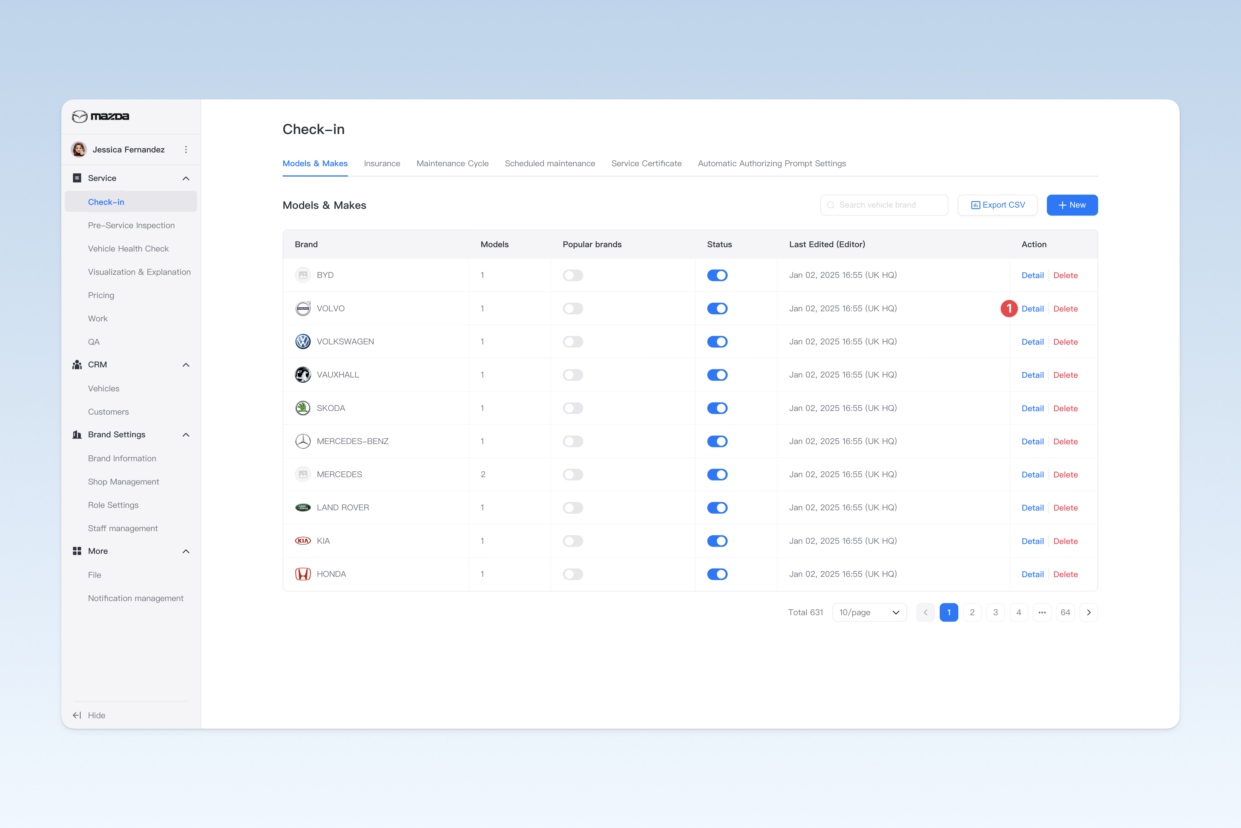Image resolution: width=1241 pixels, height=828 pixels.
Task: Disable Status toggle for SKODA
Action: pyautogui.click(x=717, y=408)
